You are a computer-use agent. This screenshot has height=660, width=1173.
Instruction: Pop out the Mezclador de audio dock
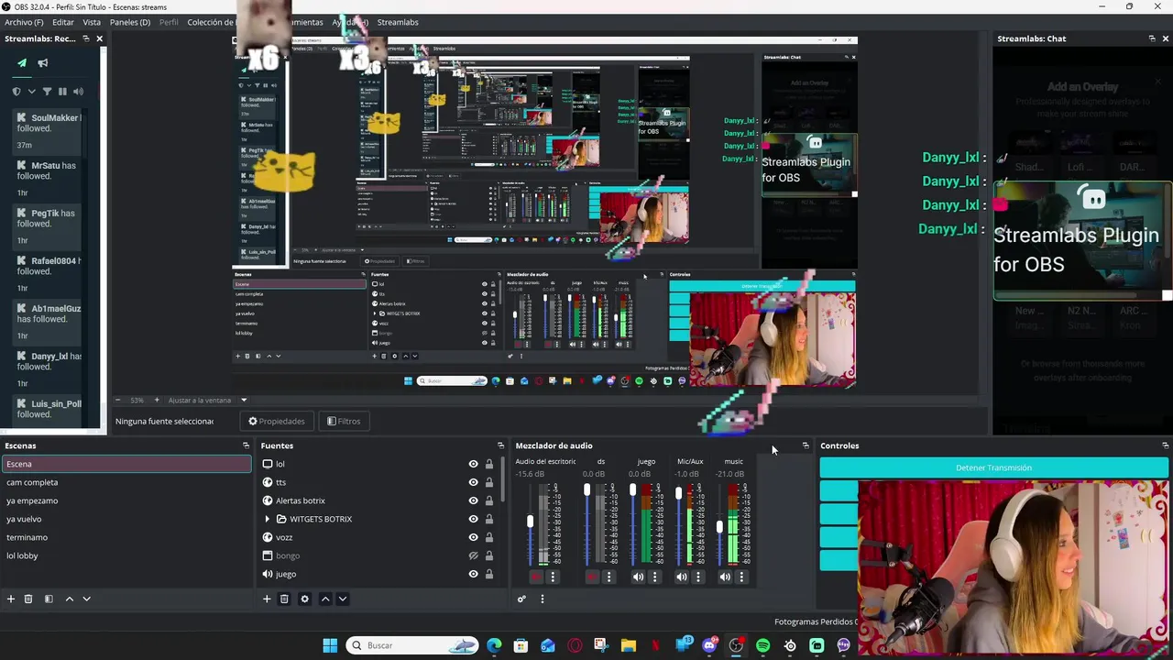pyautogui.click(x=806, y=445)
